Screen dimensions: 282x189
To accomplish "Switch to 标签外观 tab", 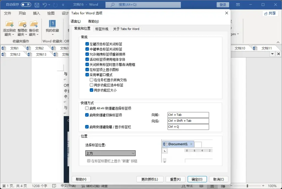I will click(102, 29).
